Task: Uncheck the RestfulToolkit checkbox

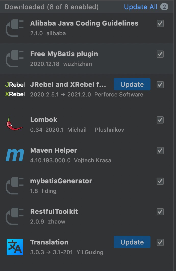Action: point(160,212)
